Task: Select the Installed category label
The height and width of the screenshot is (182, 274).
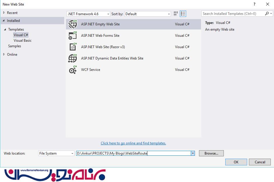Action: (13, 21)
